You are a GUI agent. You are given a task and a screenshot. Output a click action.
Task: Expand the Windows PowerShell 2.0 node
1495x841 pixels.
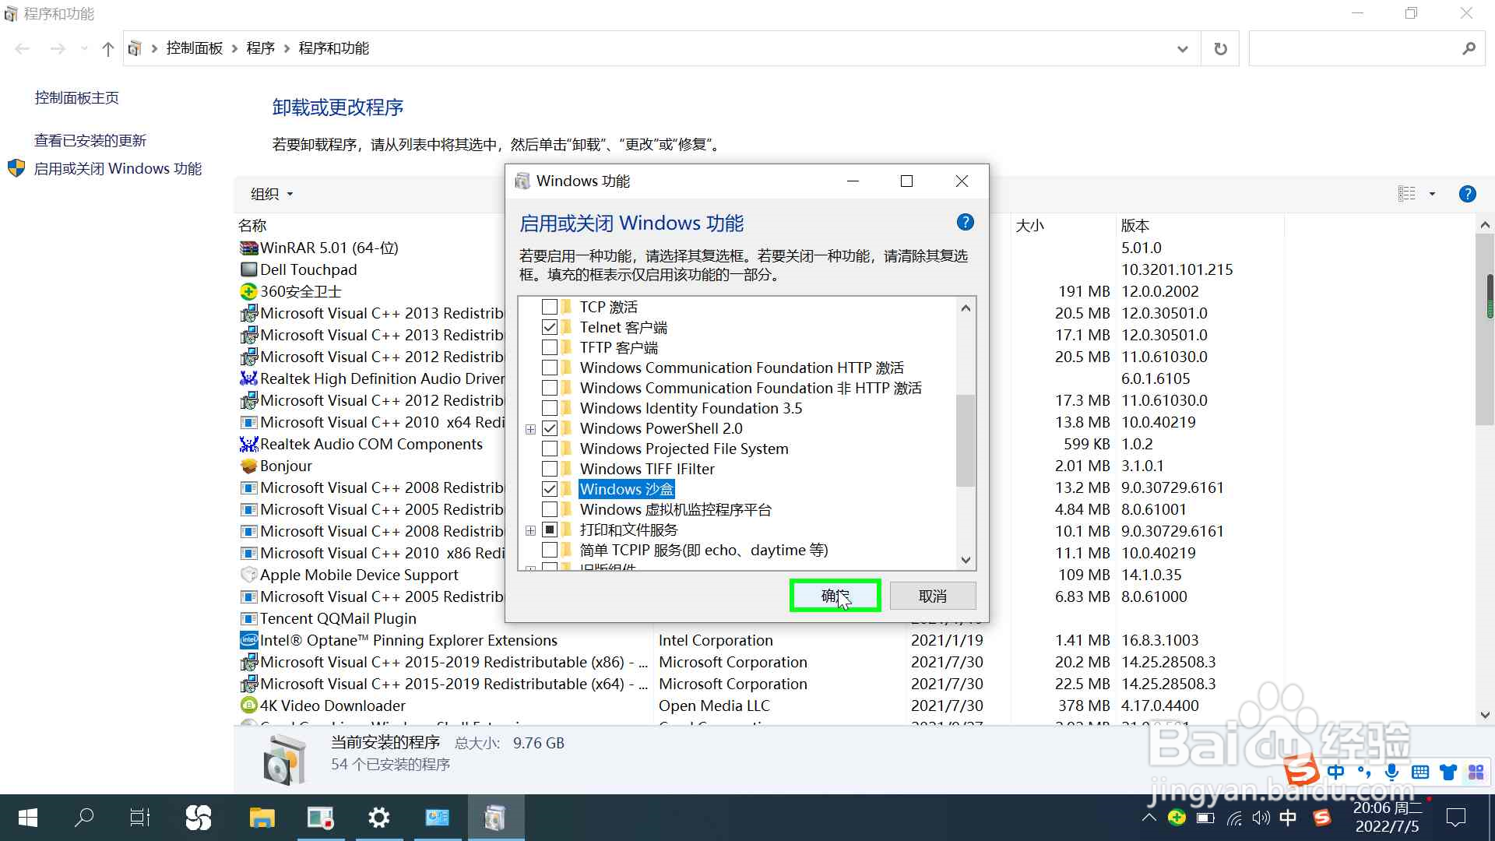pyautogui.click(x=530, y=429)
